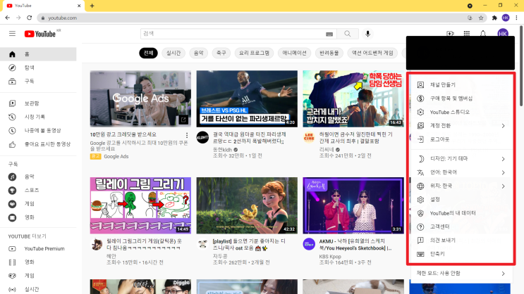Screen dimensions: 524x294
Task: Open 고객센터 in account menu
Action: pos(461,226)
